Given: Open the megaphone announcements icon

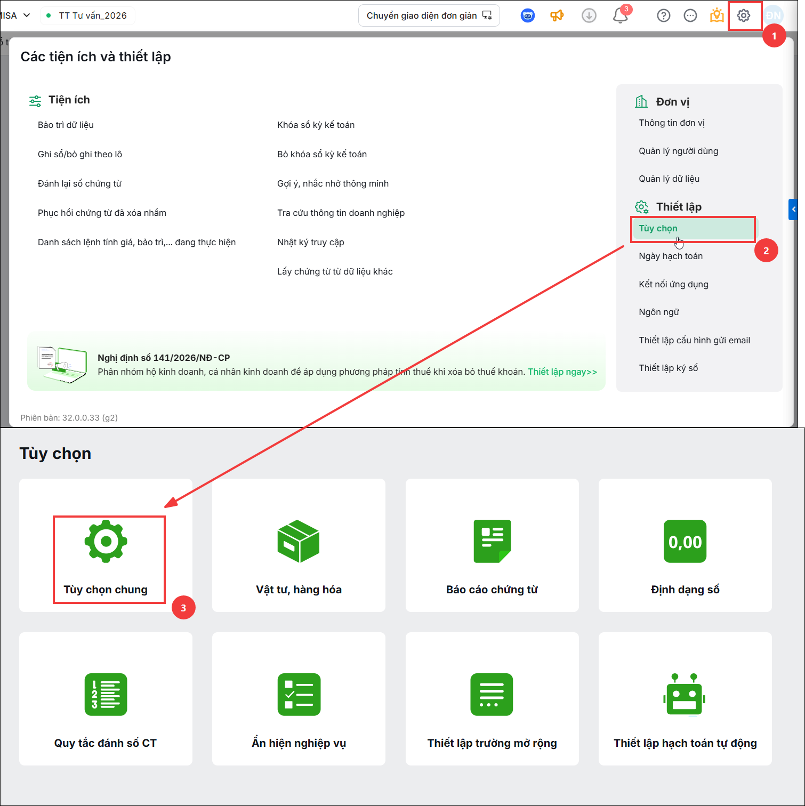Looking at the screenshot, I should click(x=557, y=15).
